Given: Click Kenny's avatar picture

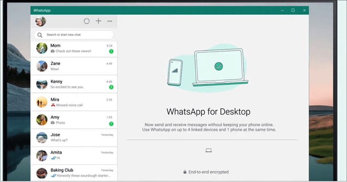Looking at the screenshot, I should pyautogui.click(x=42, y=84).
